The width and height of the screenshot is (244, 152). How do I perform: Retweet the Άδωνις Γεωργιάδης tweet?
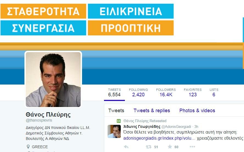pos(148,147)
